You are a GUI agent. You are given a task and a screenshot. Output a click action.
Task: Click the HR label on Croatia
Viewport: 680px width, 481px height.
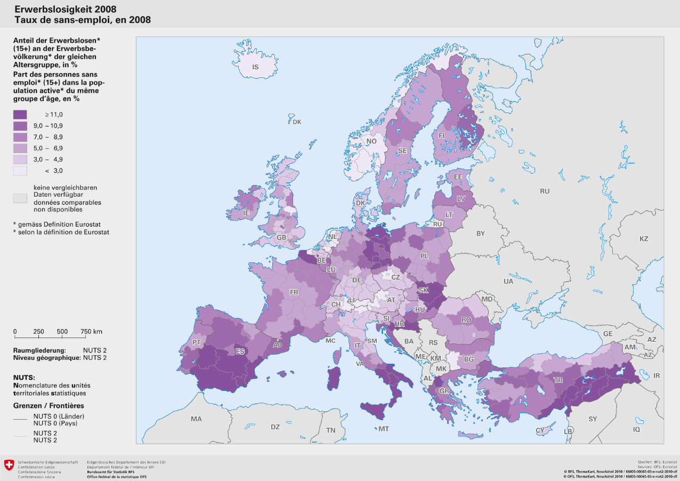pos(400,324)
